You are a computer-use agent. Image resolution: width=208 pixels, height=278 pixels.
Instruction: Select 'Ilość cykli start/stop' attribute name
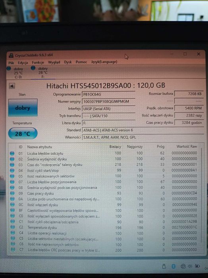tap(43, 171)
